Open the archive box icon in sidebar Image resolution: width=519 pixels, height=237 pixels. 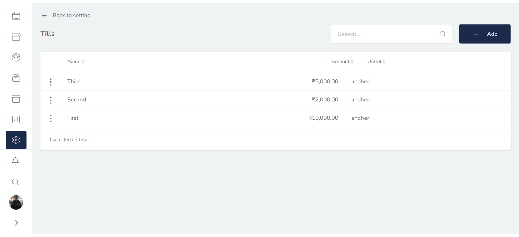16,99
